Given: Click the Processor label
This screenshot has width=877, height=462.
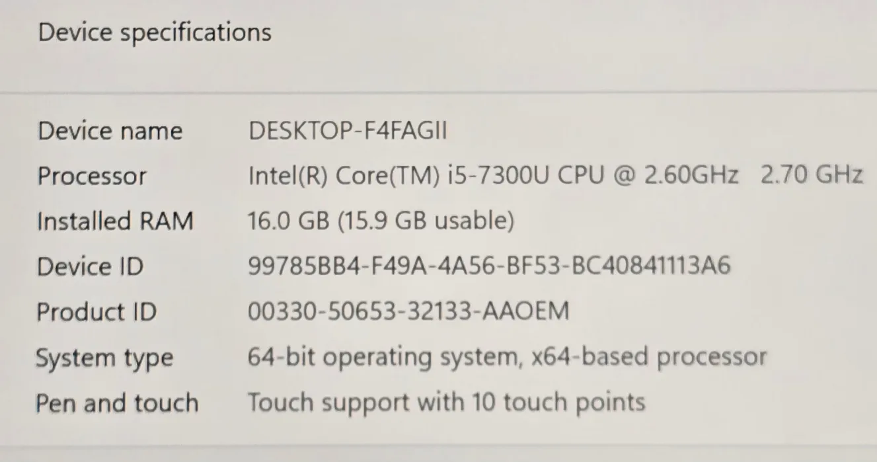Looking at the screenshot, I should [x=92, y=176].
